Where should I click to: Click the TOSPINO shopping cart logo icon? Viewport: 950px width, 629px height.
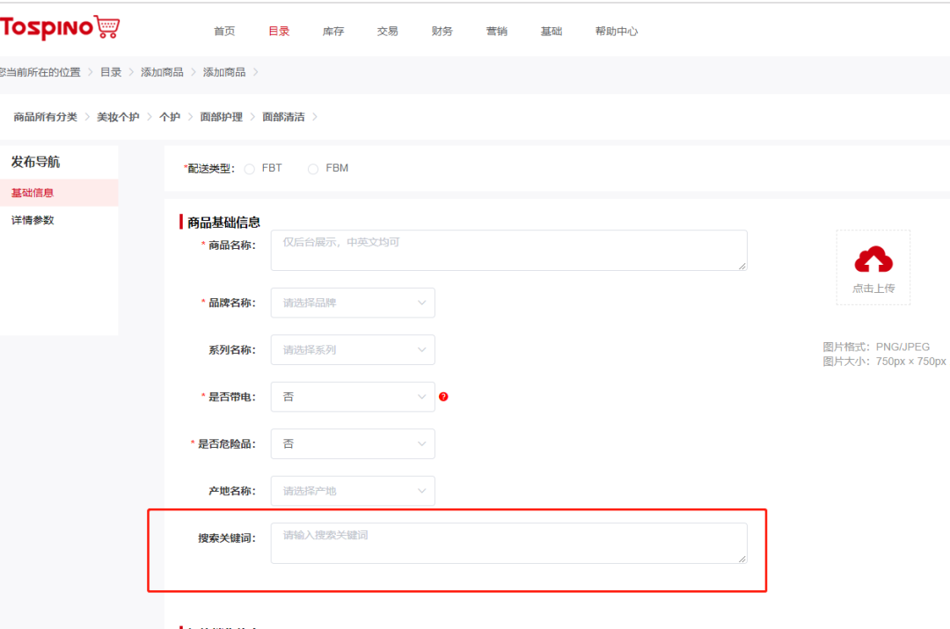[106, 27]
